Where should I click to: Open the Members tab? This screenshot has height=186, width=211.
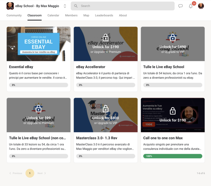pos(71,15)
